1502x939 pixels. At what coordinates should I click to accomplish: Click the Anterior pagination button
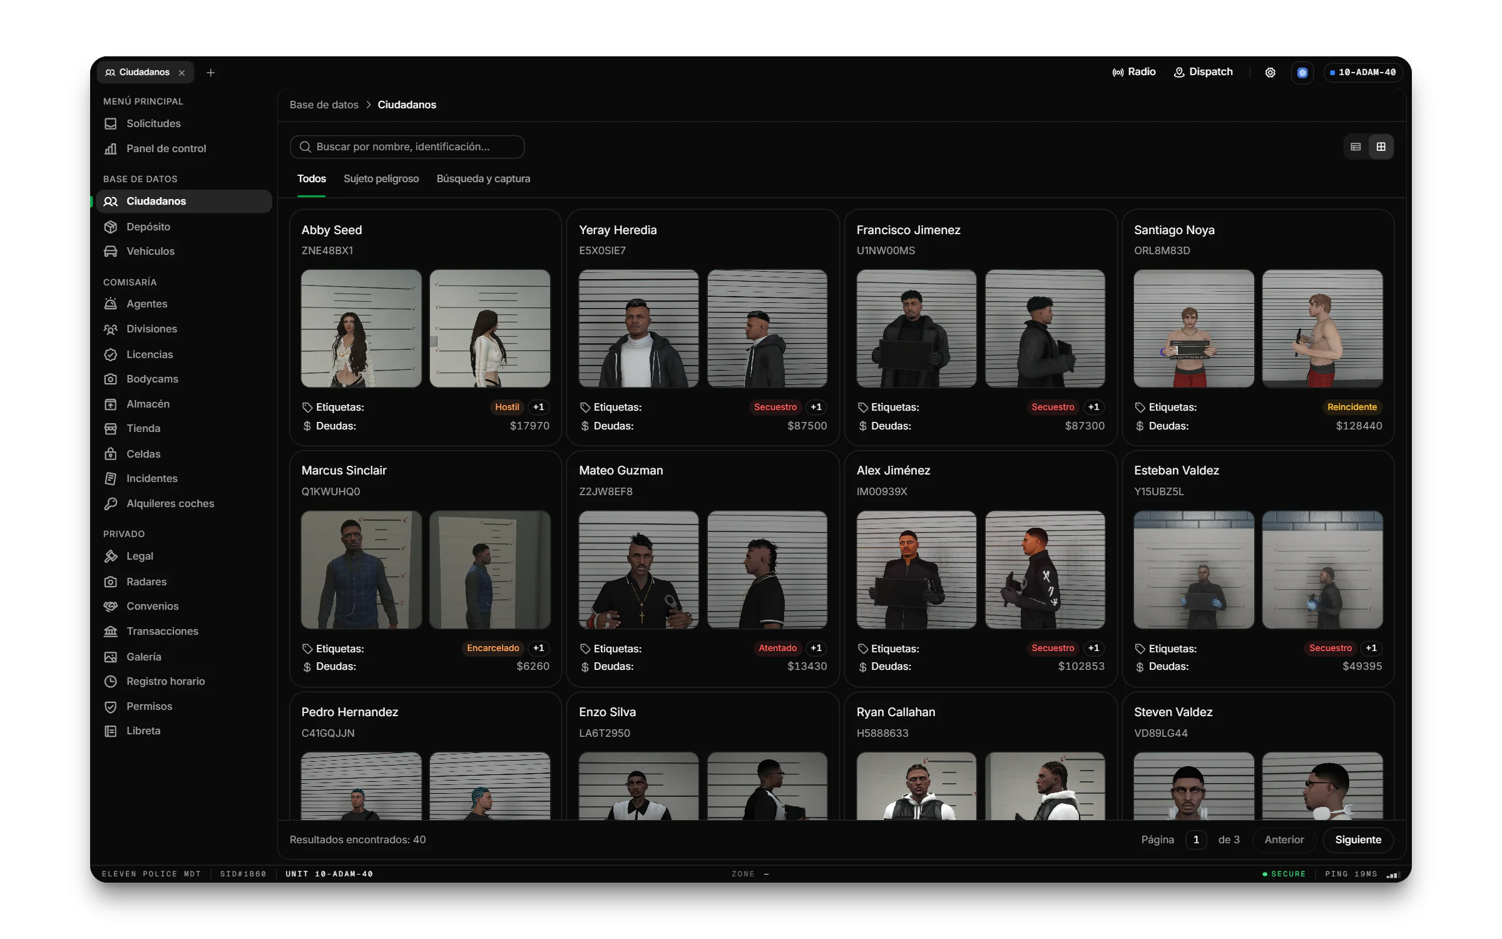coord(1284,839)
